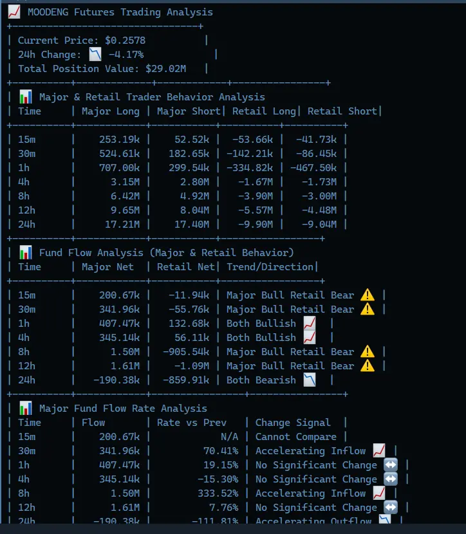Click the downtrend icon next to 24h Change
Screen dimensions: 466x534
(x=95, y=54)
